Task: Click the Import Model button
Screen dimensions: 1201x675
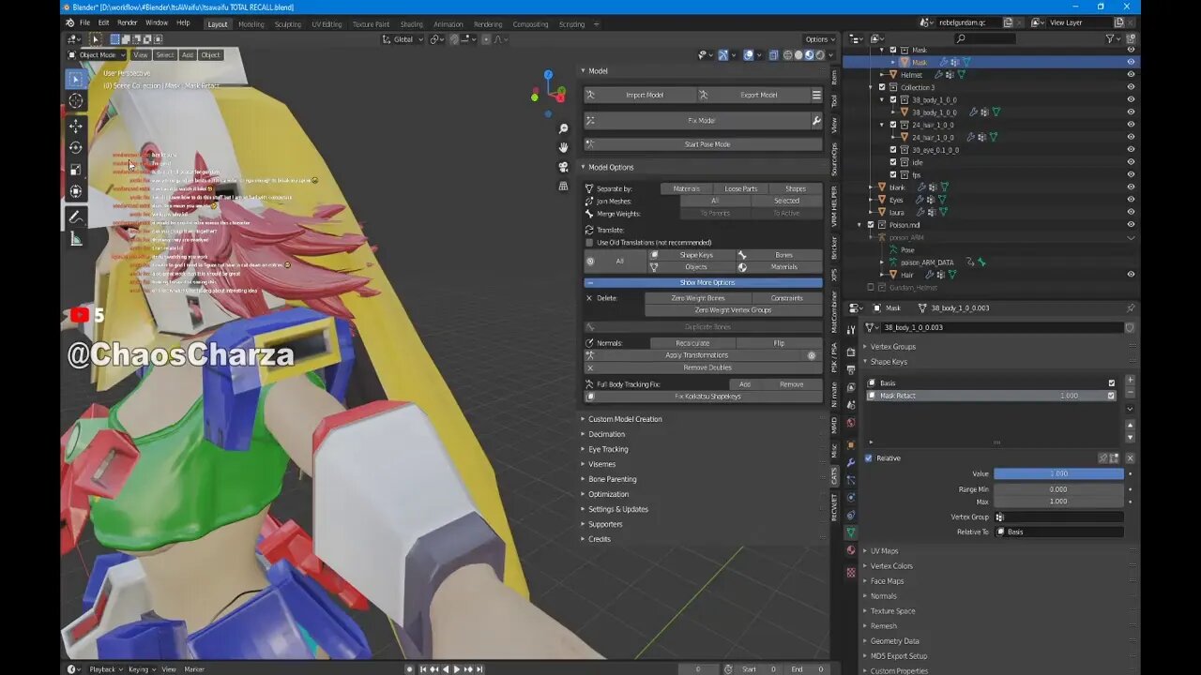Action: [x=640, y=95]
